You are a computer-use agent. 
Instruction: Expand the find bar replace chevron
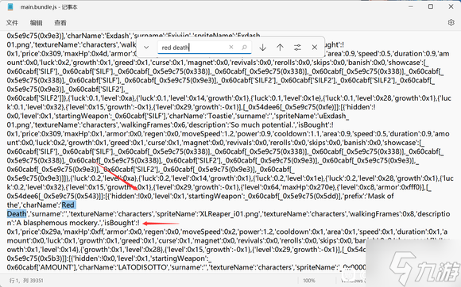pos(146,48)
